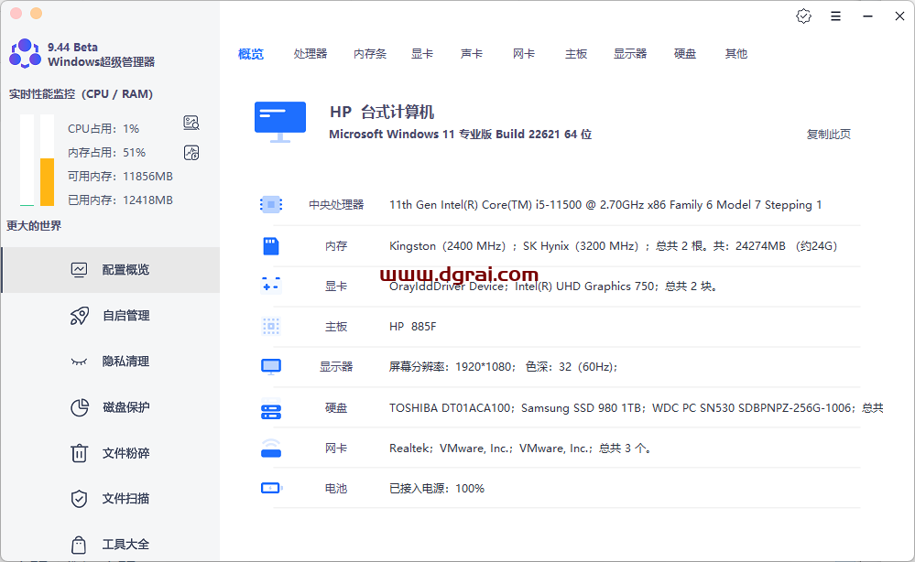This screenshot has width=915, height=562.
Task: Click the CPU chip icon for 中央处理器
Action: pos(271,205)
